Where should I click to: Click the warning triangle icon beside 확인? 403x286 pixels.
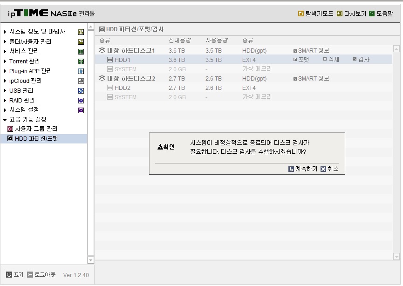pyautogui.click(x=160, y=147)
